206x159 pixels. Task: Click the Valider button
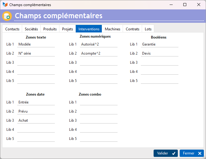[x=166, y=153]
